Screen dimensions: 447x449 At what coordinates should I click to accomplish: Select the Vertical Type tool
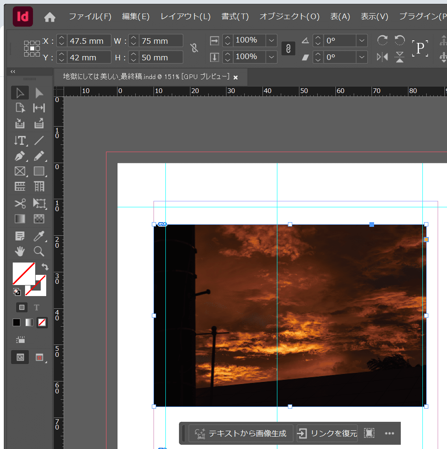(20, 140)
